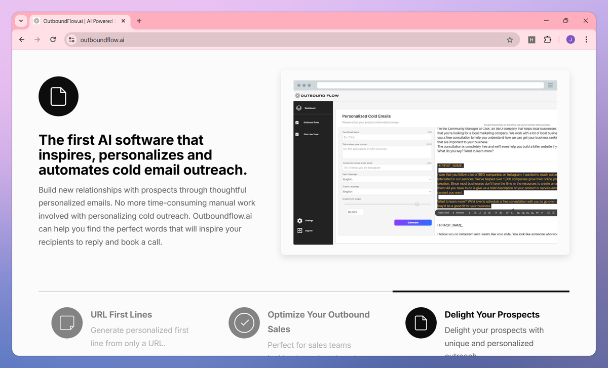
Task: Apply Underline in the email editor toolbar
Action: (x=484, y=213)
